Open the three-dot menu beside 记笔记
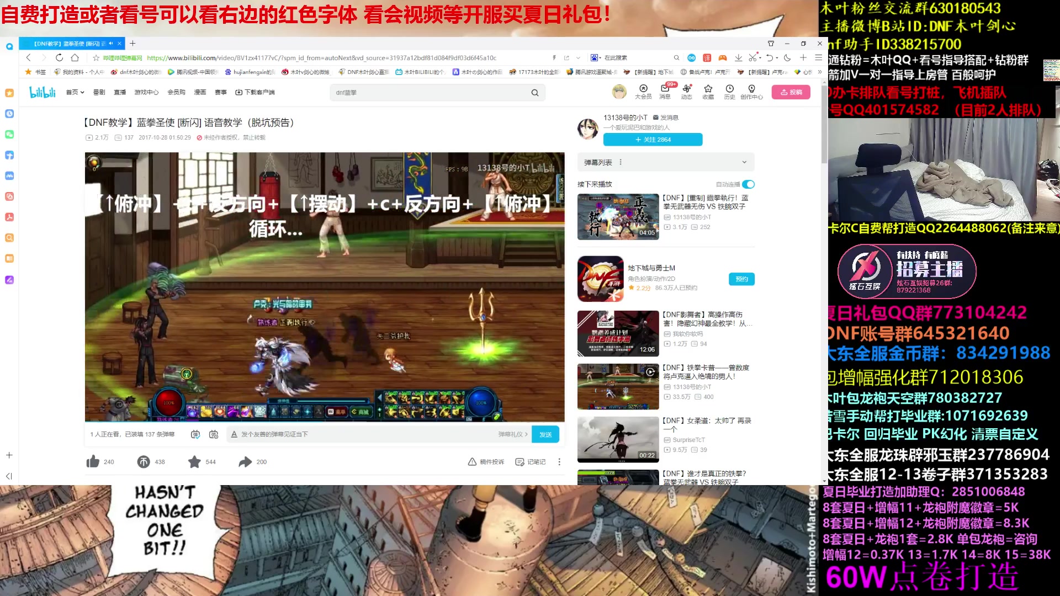Viewport: 1060px width, 596px height. pyautogui.click(x=559, y=461)
